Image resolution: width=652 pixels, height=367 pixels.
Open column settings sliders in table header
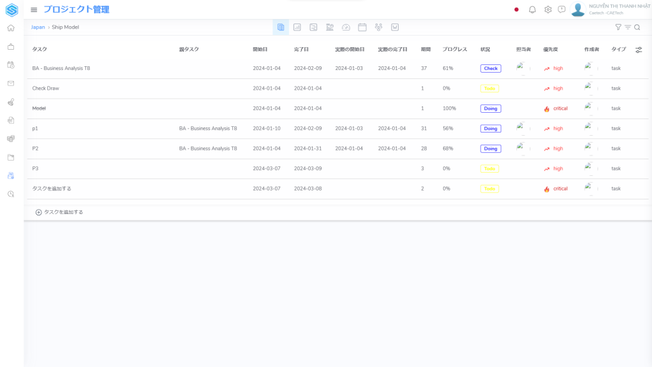tap(639, 50)
